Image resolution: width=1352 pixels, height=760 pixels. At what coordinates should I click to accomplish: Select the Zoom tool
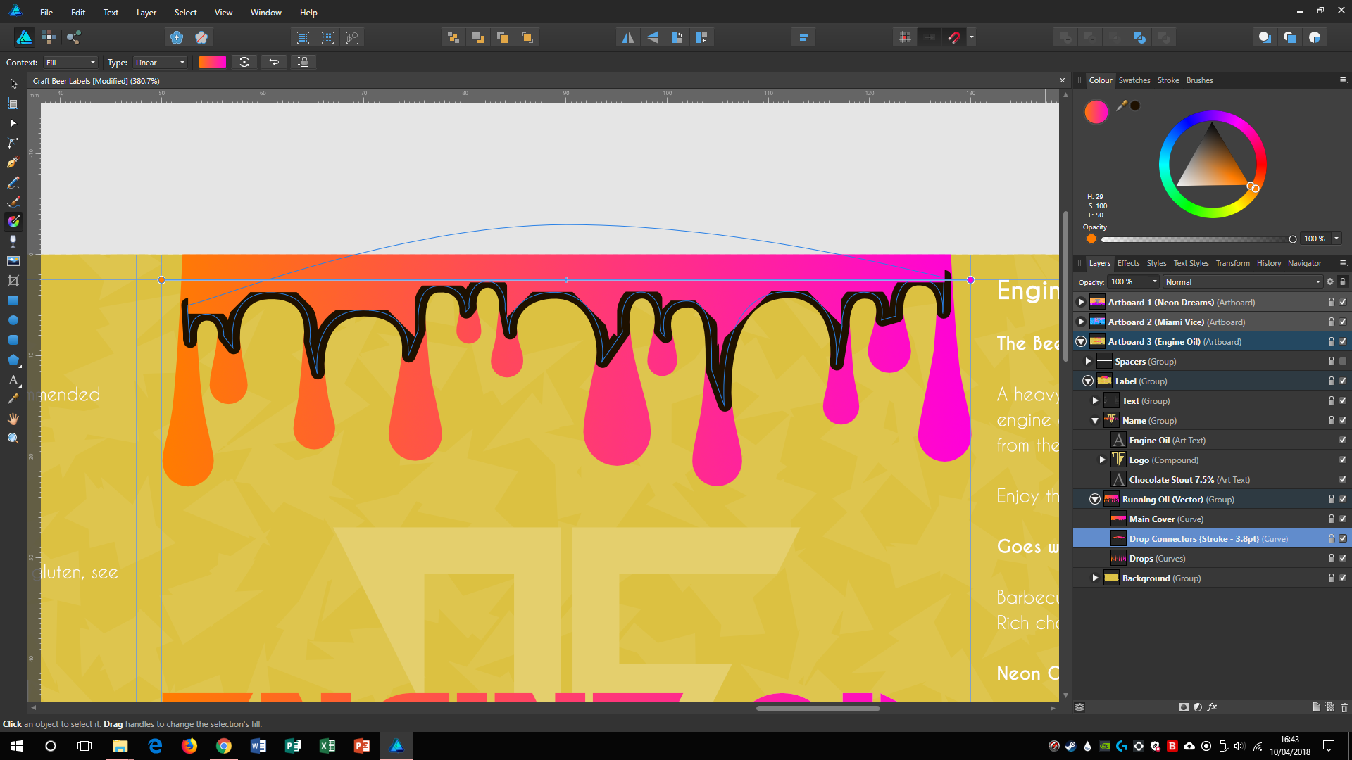(x=13, y=438)
